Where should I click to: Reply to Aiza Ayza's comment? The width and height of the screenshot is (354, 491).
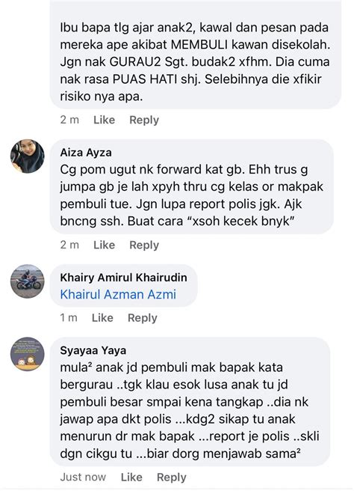point(144,245)
